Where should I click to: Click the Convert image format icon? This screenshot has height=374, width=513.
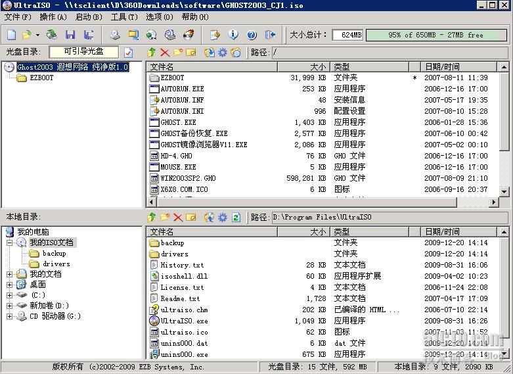(x=133, y=34)
